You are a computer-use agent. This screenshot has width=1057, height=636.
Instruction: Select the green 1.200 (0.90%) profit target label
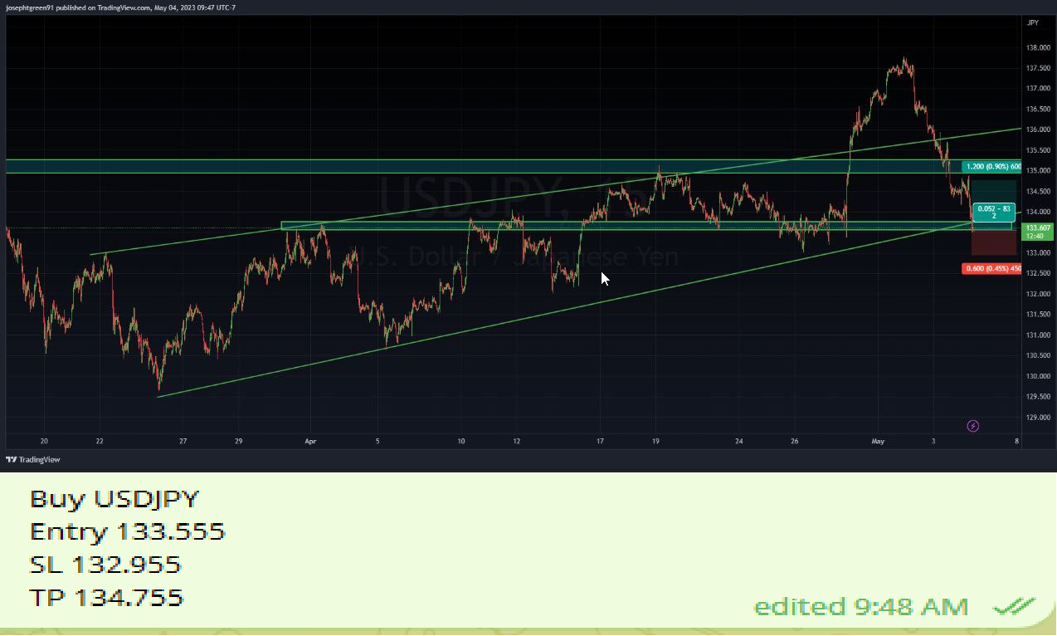pyautogui.click(x=991, y=166)
